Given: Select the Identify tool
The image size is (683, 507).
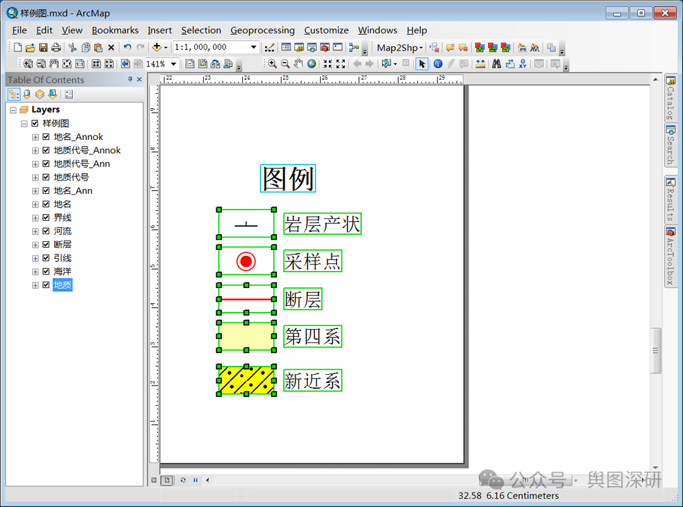Looking at the screenshot, I should [438, 64].
